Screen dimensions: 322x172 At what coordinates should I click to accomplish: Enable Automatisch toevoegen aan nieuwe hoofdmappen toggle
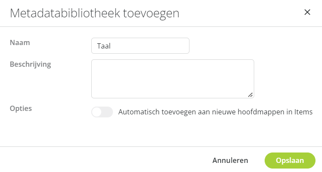click(102, 112)
